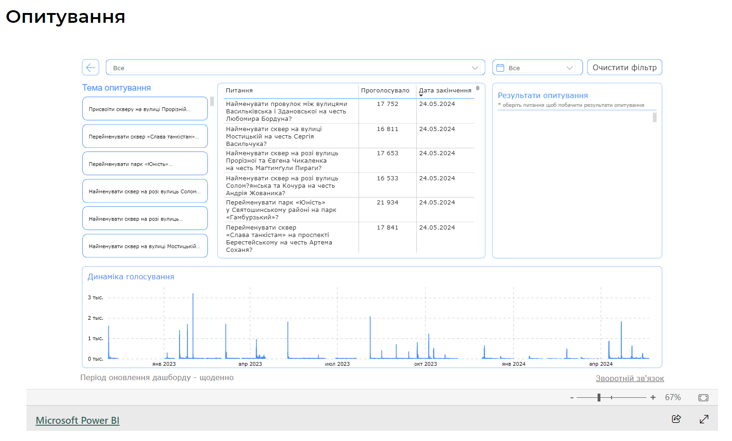Open the Зворотній зв'язок link
This screenshot has height=441, width=732.
[630, 378]
